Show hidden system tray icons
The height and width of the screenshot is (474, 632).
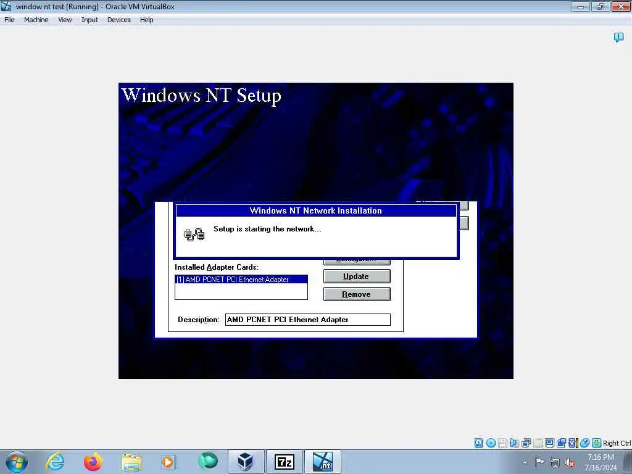coord(525,462)
